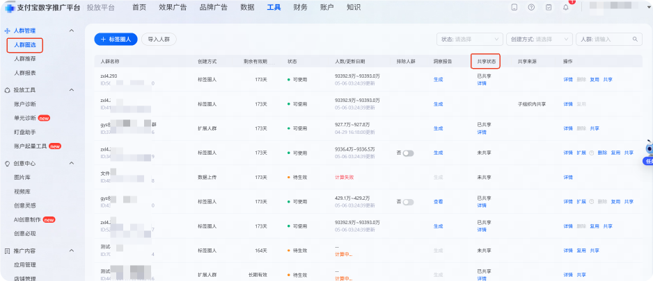Click the magnifier icon in the 人群 search box
This screenshot has height=281, width=653.
(x=635, y=39)
